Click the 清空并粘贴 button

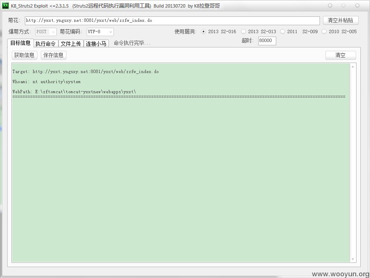(341, 20)
